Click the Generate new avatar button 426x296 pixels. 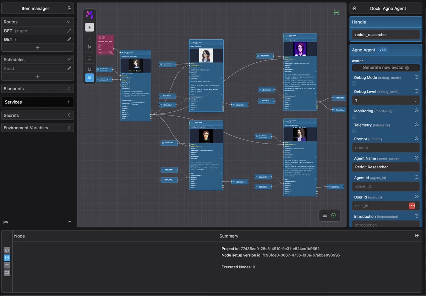(386, 67)
